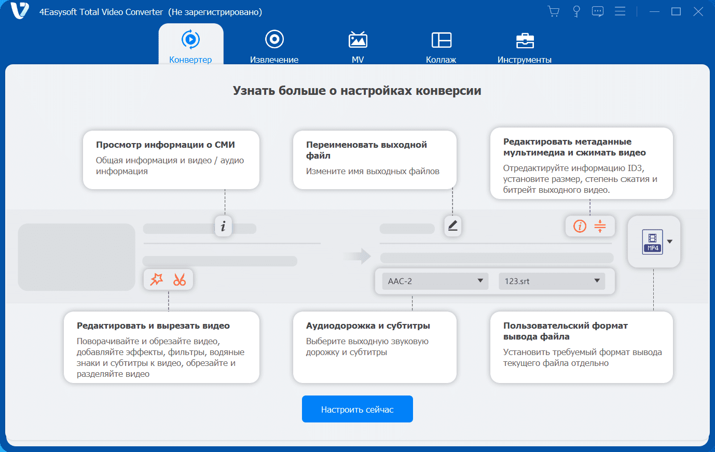The width and height of the screenshot is (715, 452).
Task: Click the MP4 output format icon
Action: point(652,241)
